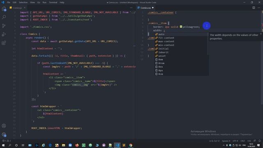
Task: Click the feedback icon in status bar
Action: click(x=255, y=141)
